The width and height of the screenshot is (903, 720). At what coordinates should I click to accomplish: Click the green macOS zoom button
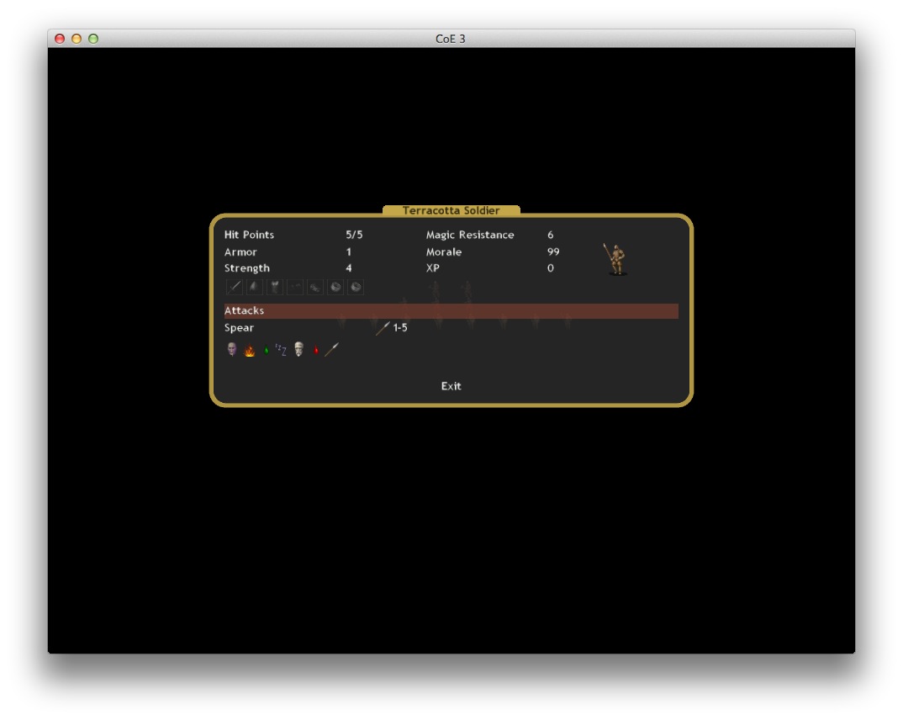[93, 39]
